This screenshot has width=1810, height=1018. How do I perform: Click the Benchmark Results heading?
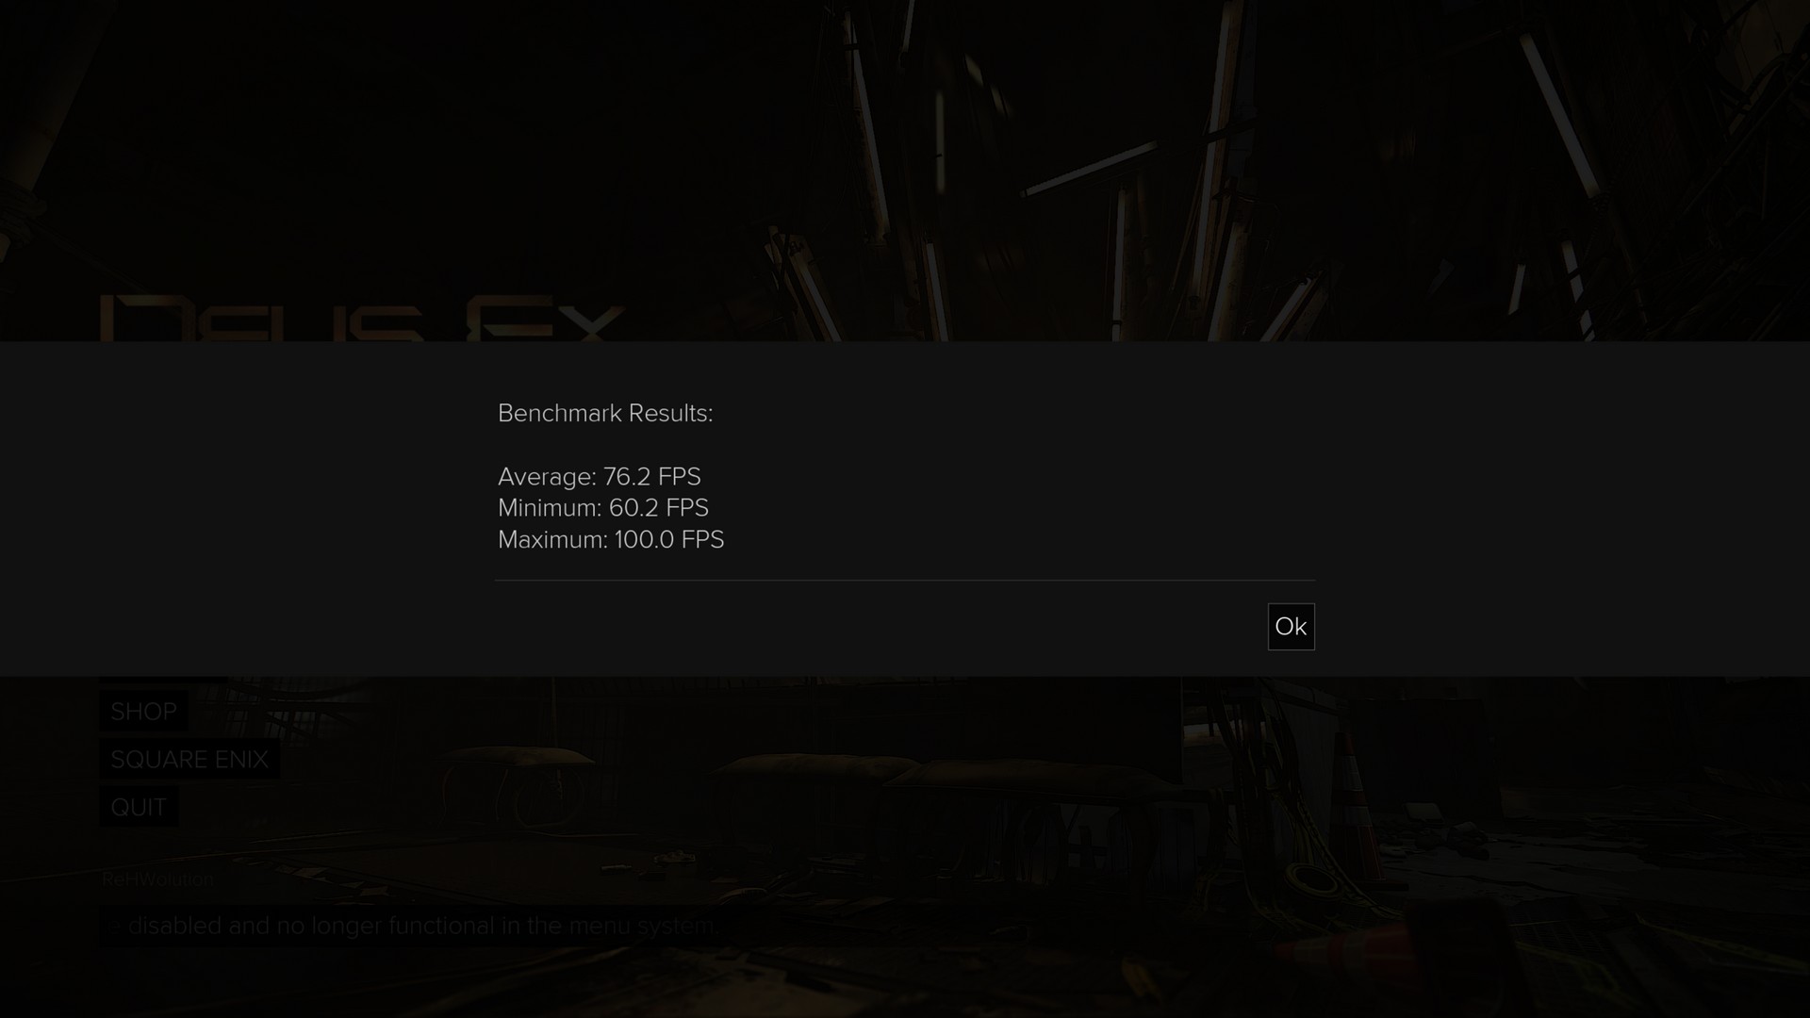click(605, 413)
